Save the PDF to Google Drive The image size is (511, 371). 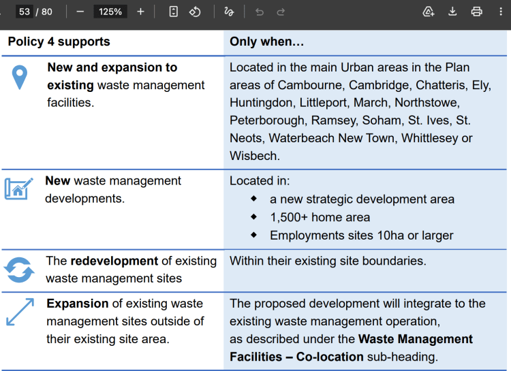pos(429,12)
